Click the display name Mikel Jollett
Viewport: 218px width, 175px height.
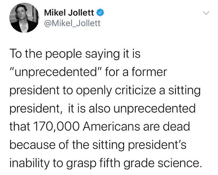(x=69, y=13)
